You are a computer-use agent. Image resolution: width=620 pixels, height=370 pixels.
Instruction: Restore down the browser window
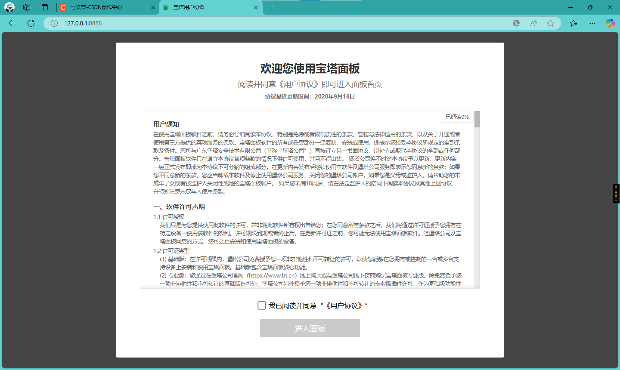[590, 7]
